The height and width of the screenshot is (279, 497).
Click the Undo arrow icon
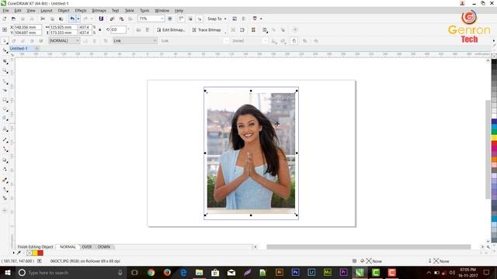(x=72, y=19)
